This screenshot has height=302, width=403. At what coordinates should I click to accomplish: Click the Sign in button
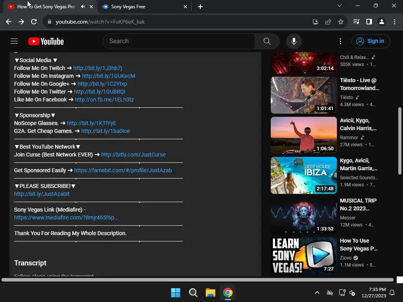pyautogui.click(x=371, y=41)
